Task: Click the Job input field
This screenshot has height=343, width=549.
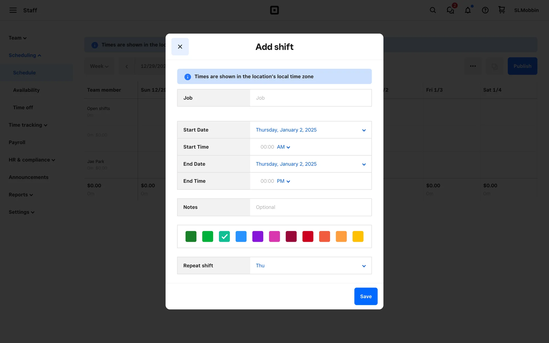Action: pos(311,98)
